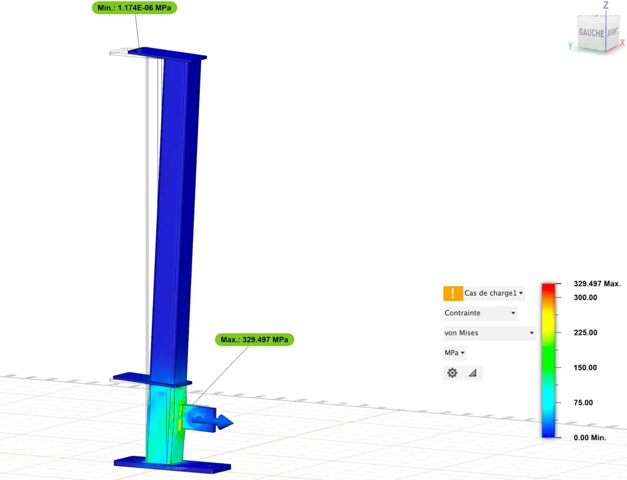627x480 pixels.
Task: Open legend options with the gear icon
Action: point(452,373)
